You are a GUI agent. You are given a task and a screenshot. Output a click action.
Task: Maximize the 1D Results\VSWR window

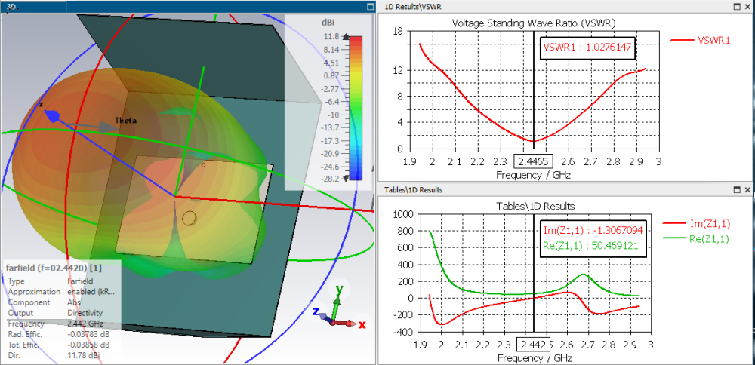click(737, 7)
